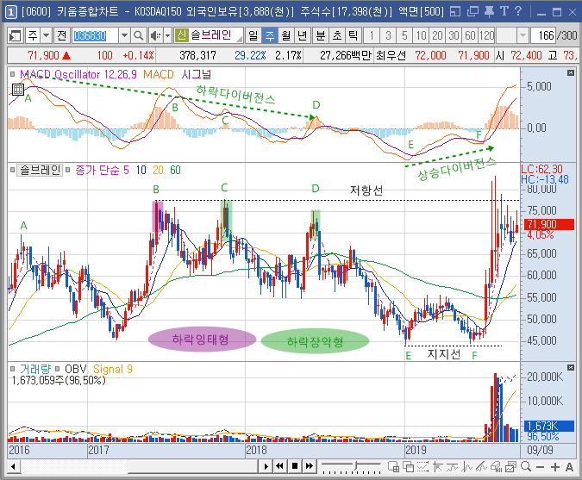Open the stock code history dropdown
582x480 pixels.
[125, 35]
